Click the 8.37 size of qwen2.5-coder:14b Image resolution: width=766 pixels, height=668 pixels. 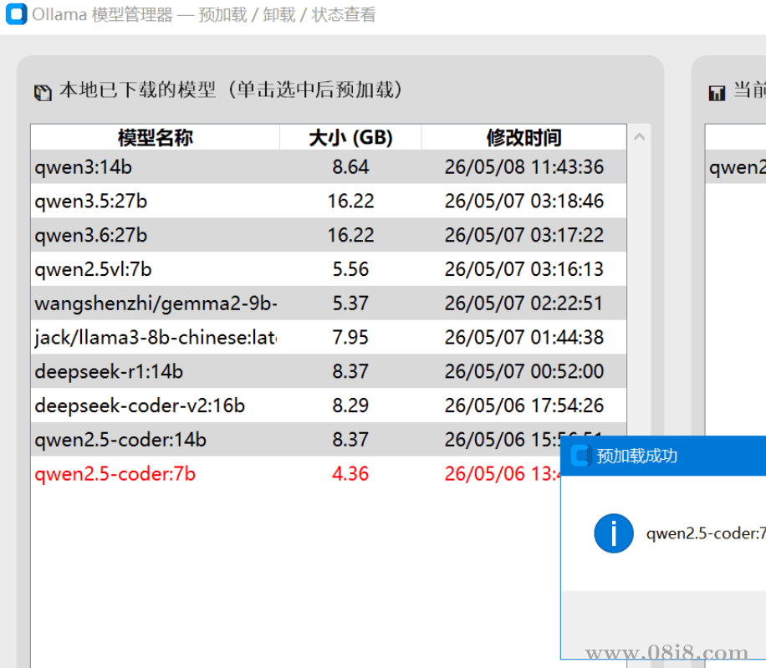(x=350, y=440)
